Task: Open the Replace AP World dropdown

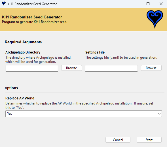Action: point(84,114)
